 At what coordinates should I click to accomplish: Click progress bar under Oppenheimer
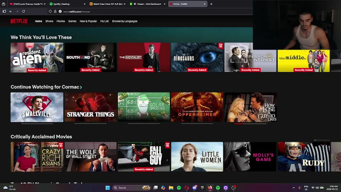(x=197, y=124)
